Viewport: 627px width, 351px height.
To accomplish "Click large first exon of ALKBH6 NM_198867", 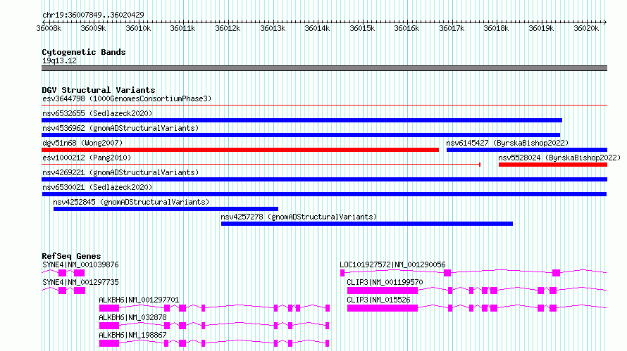I will pos(109,343).
